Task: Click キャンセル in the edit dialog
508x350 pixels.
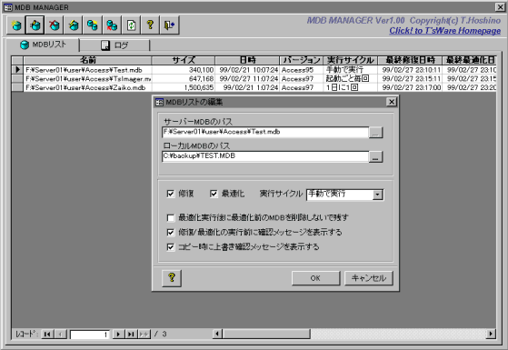Action: (x=369, y=278)
